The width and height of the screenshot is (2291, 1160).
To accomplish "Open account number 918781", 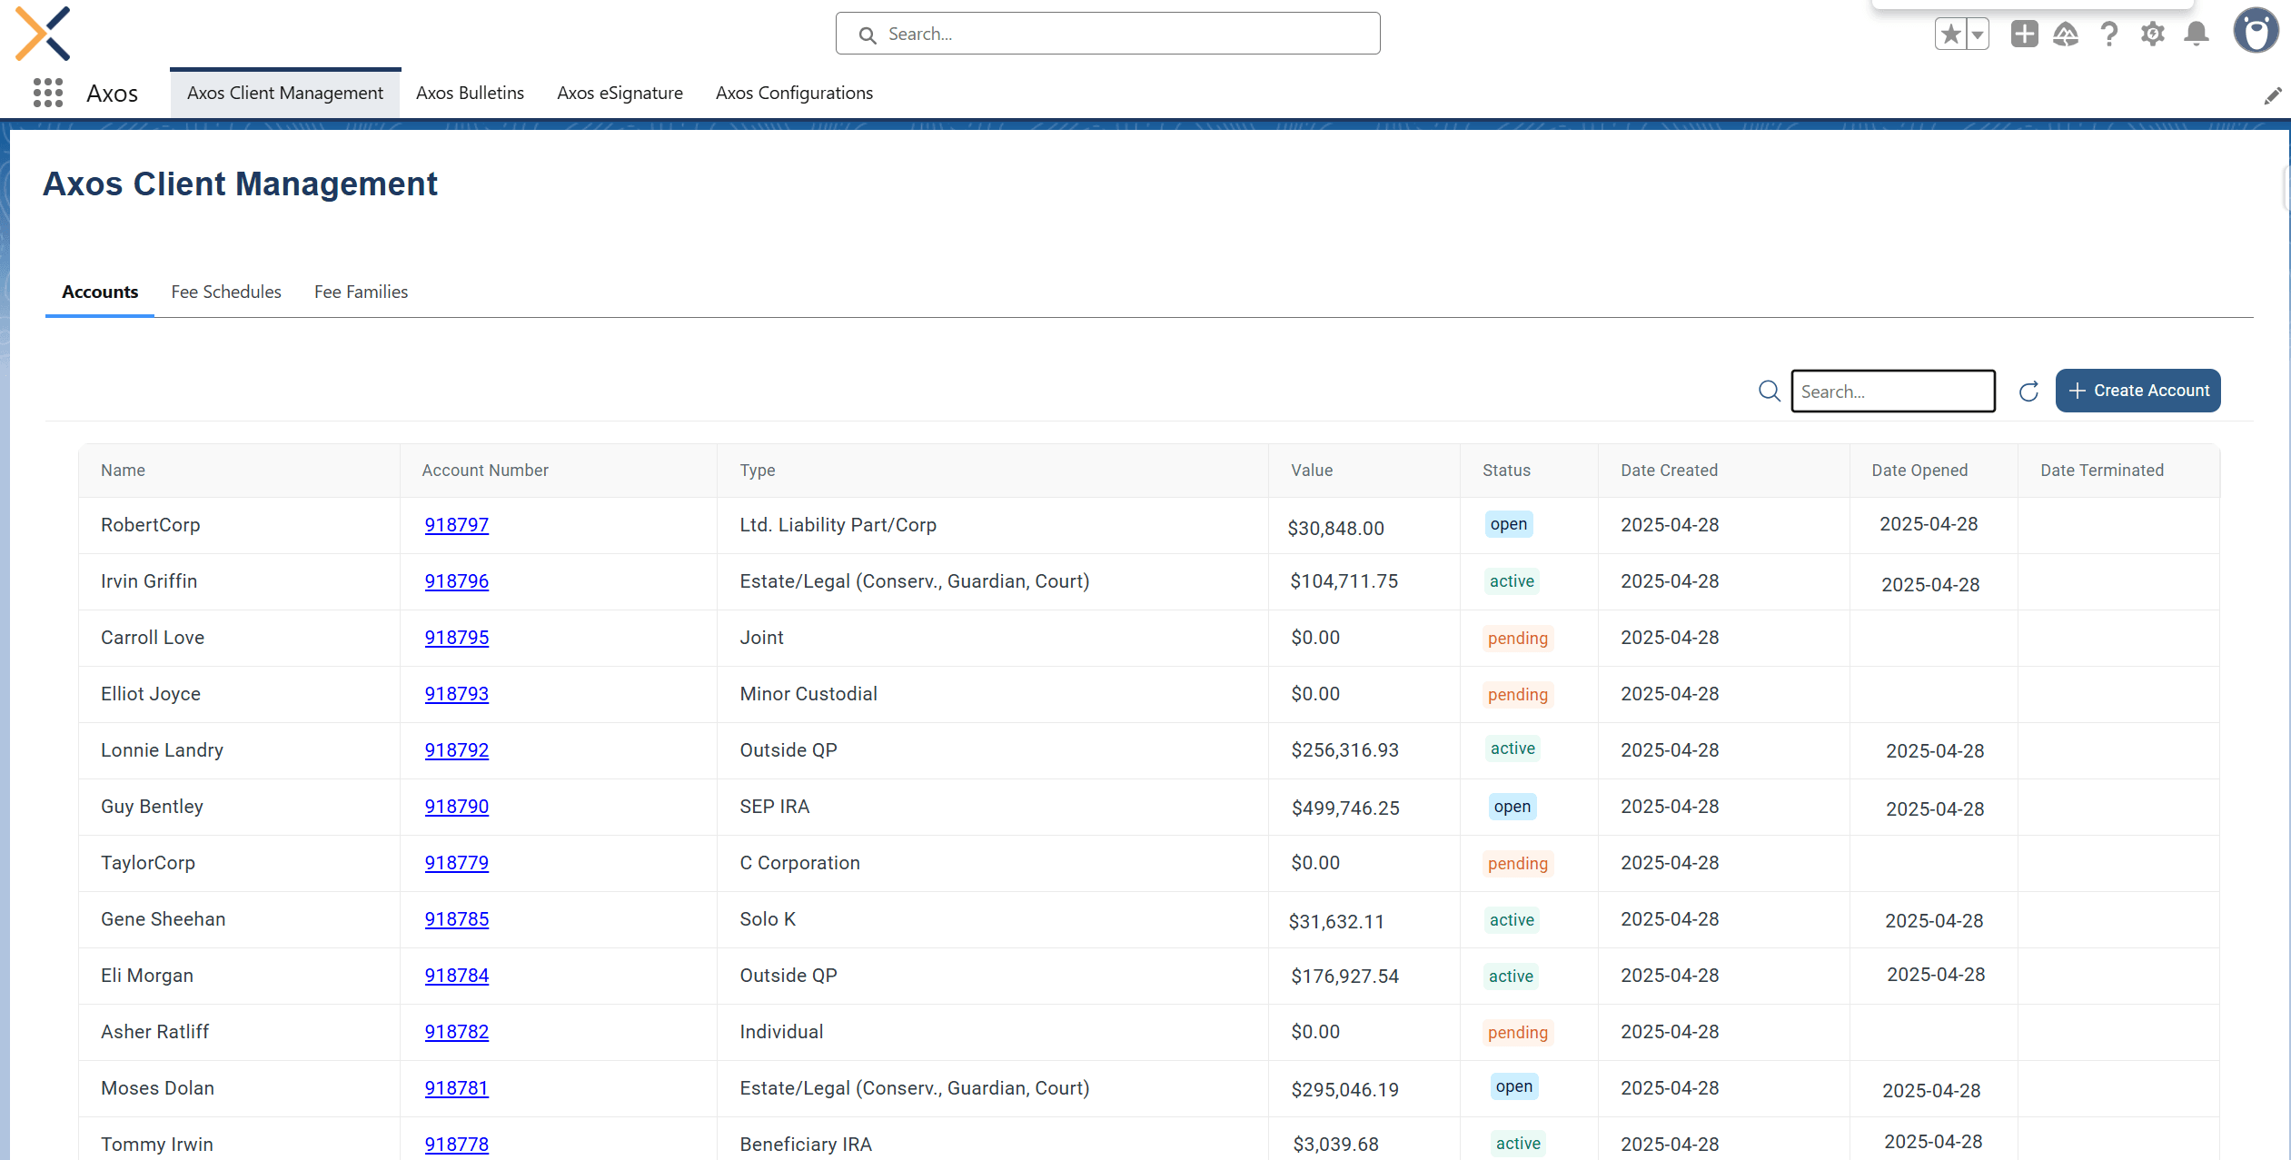I will 456,1088.
